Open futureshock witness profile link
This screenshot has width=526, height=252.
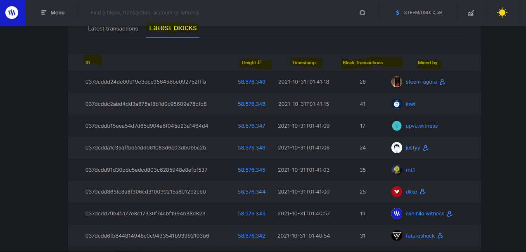tap(420, 236)
